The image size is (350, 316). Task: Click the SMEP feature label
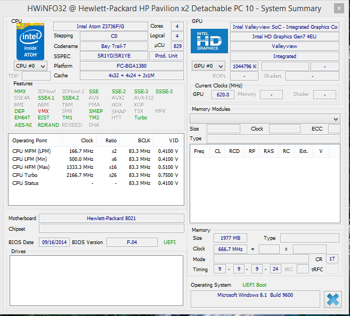96,111
